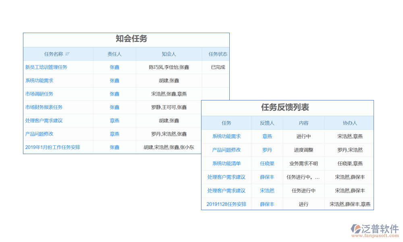Viewport: 403px width, 242px height.
Task: Click the 已完成 status cell
Action: pyautogui.click(x=218, y=67)
